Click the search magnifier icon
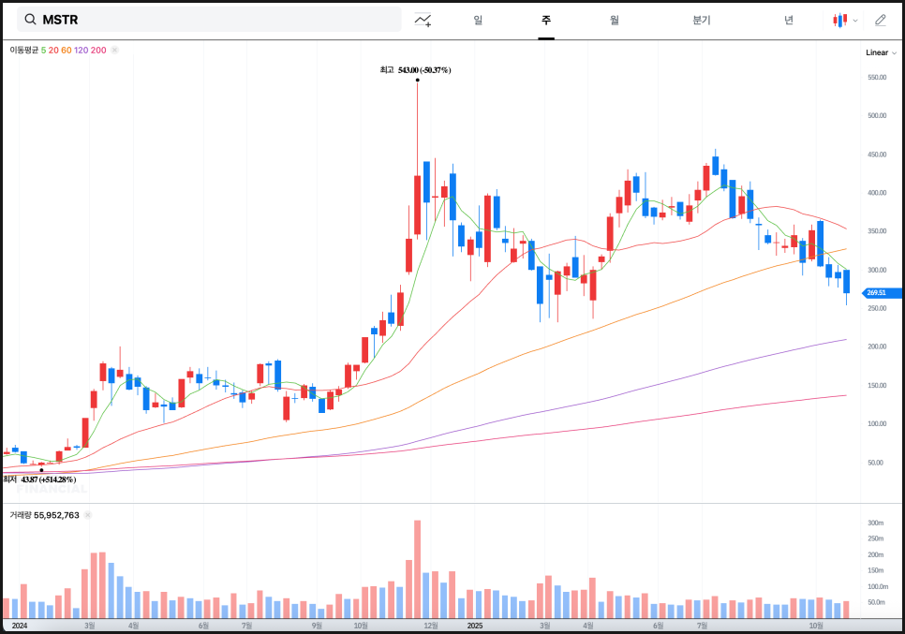The width and height of the screenshot is (905, 634). pos(31,20)
